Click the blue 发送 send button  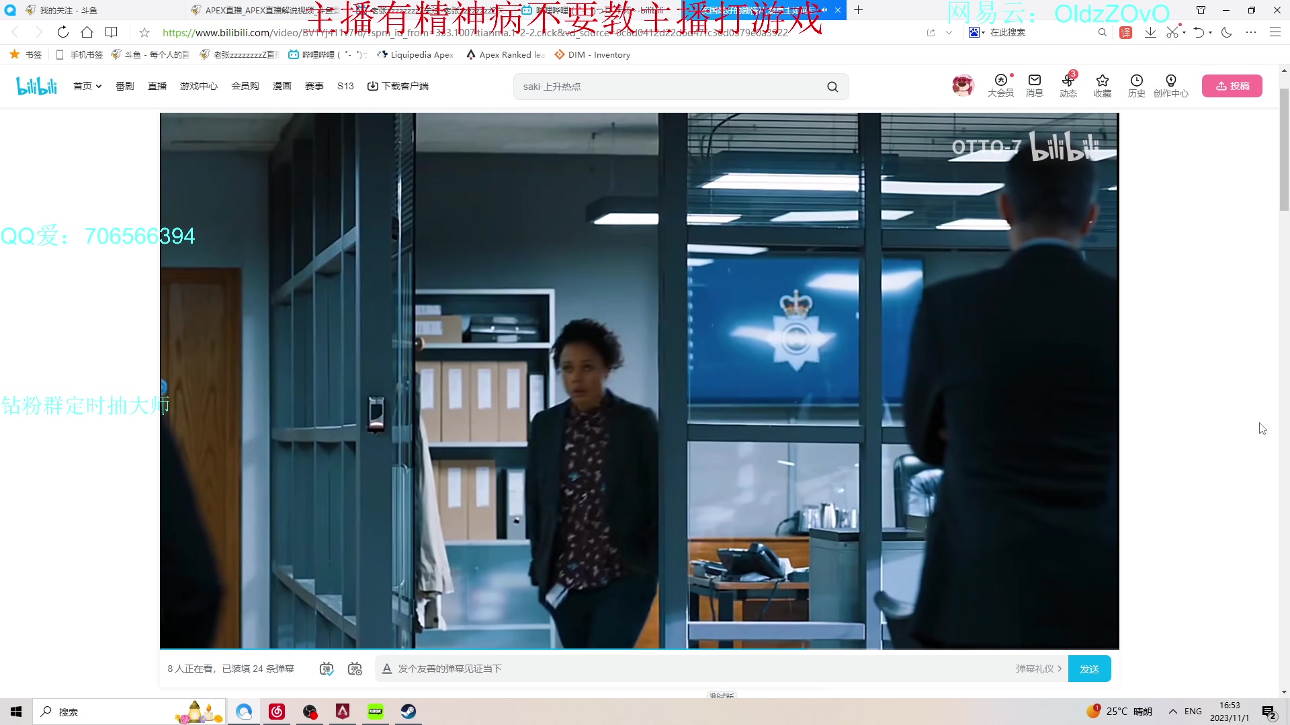pyautogui.click(x=1089, y=669)
